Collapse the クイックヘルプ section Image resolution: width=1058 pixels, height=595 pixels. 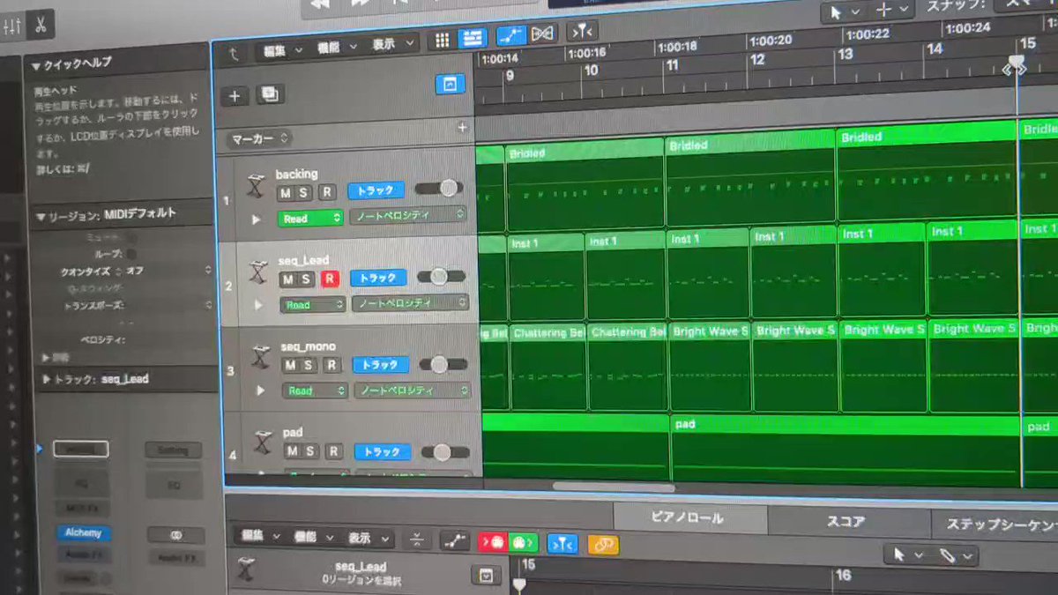pos(36,65)
